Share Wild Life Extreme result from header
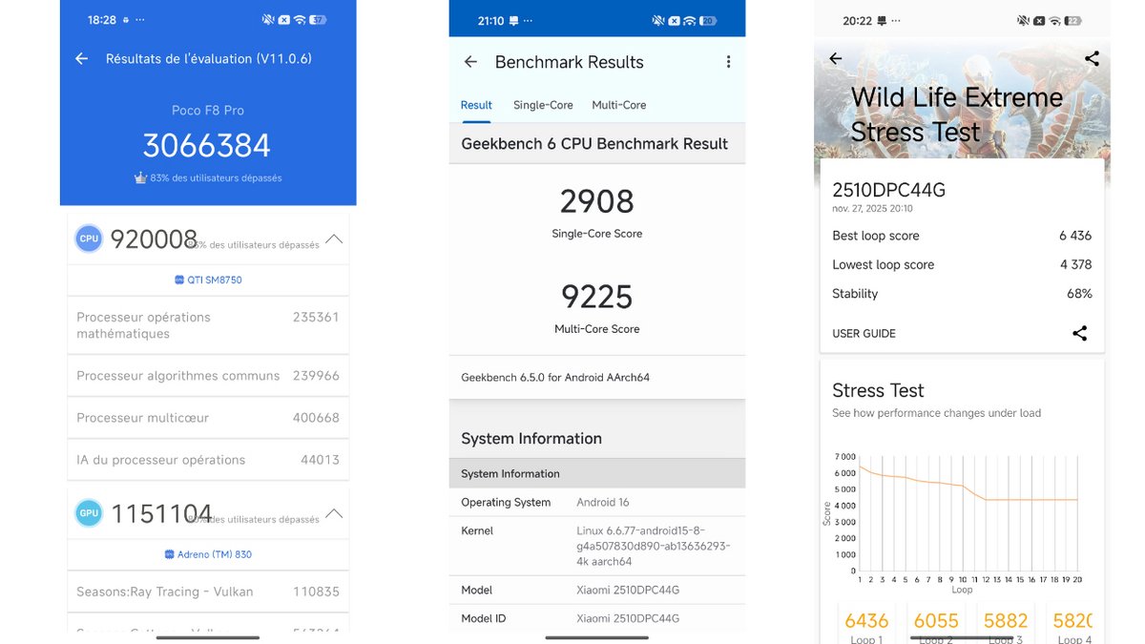This screenshot has height=644, width=1145. 1092,59
